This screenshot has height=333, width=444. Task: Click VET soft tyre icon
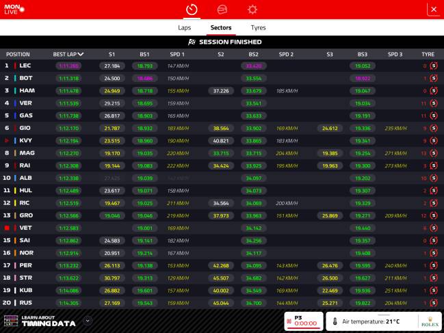434,228
